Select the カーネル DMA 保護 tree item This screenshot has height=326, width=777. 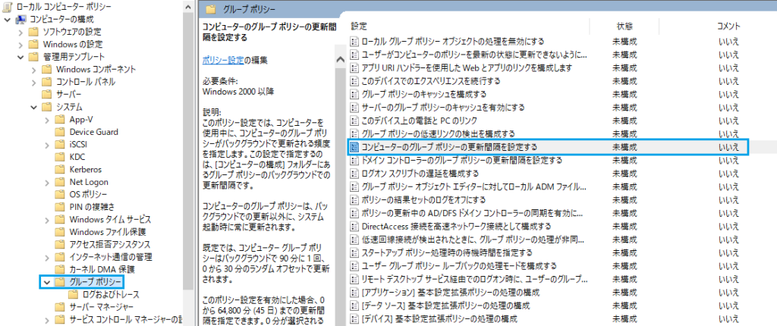(102, 270)
